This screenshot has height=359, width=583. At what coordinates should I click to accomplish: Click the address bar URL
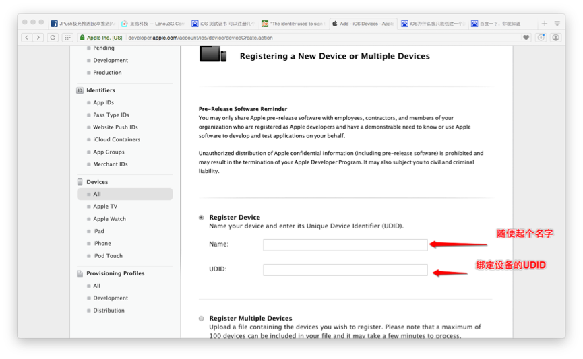[200, 38]
